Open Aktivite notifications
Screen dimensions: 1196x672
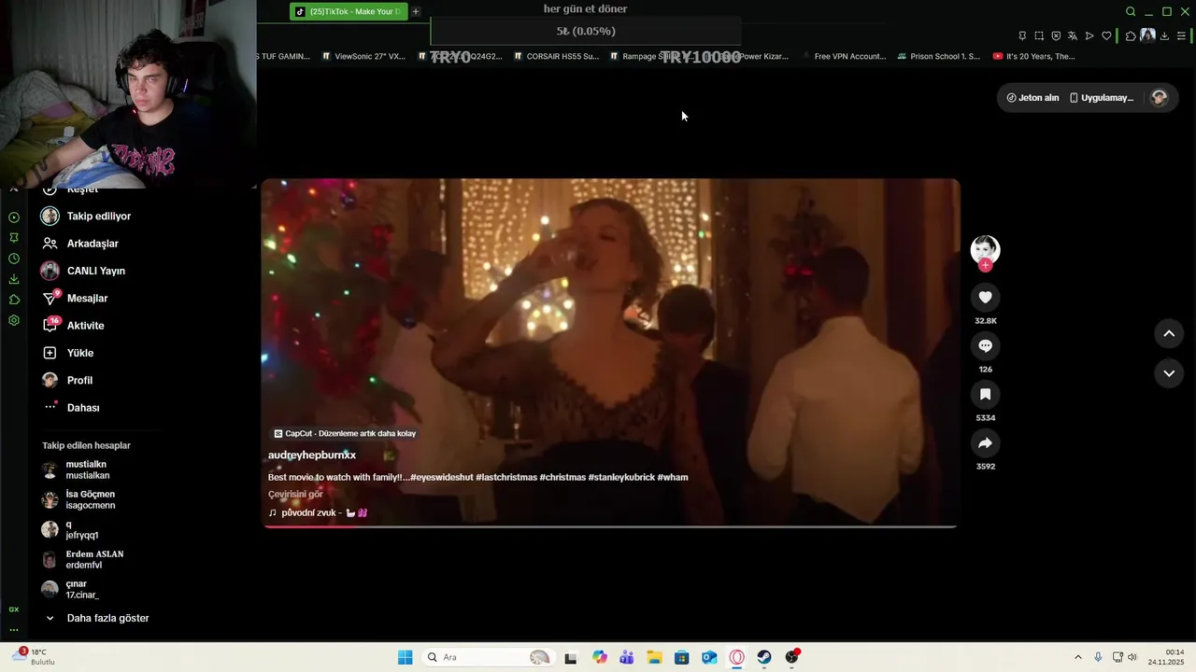tap(74, 326)
